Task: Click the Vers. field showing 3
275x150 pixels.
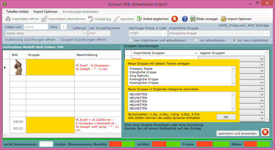Action: [63, 27]
